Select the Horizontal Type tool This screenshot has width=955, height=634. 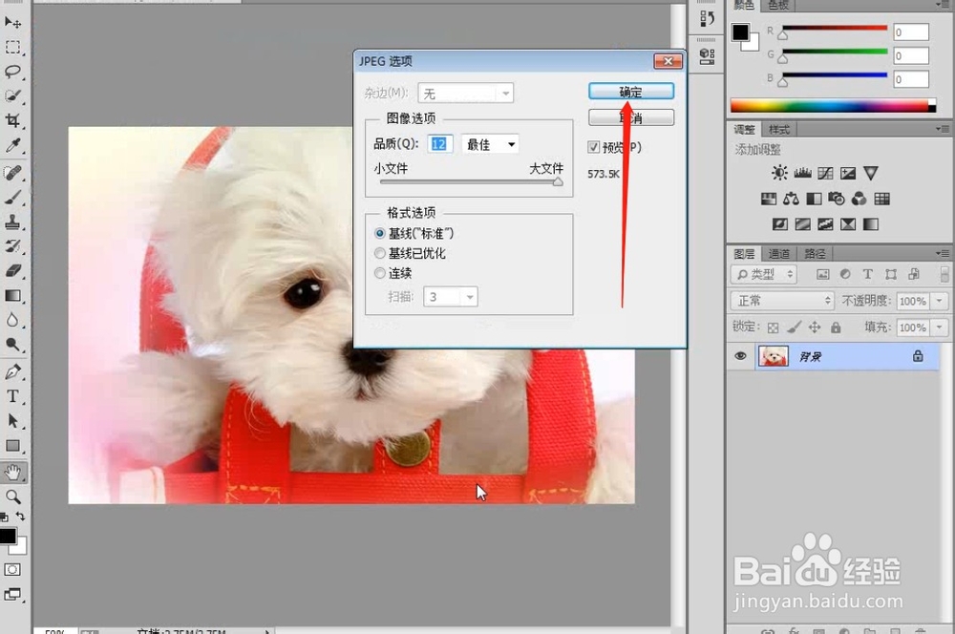12,396
